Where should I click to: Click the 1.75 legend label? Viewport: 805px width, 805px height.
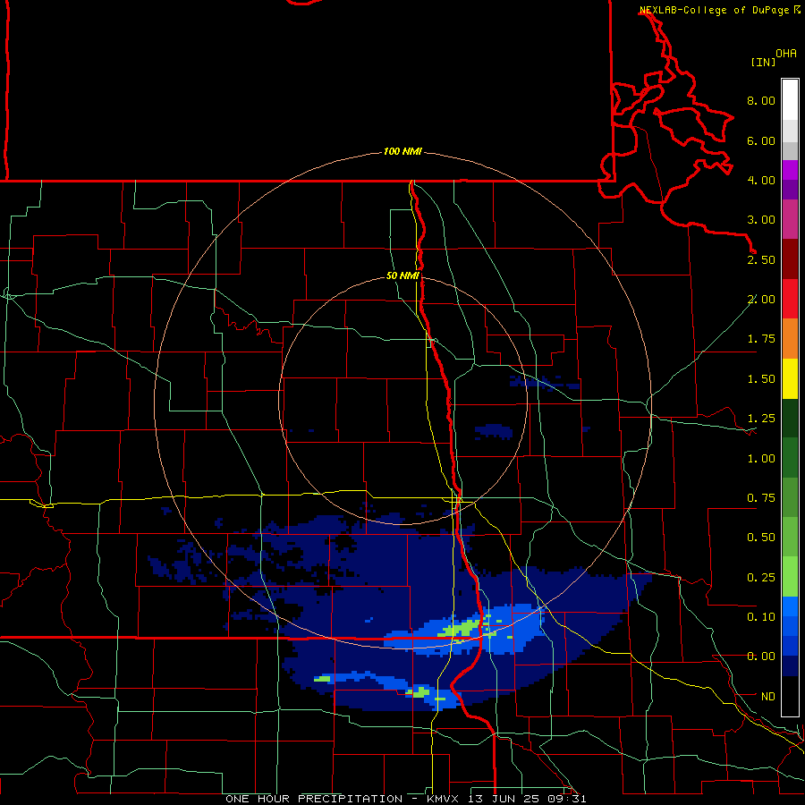pos(761,339)
